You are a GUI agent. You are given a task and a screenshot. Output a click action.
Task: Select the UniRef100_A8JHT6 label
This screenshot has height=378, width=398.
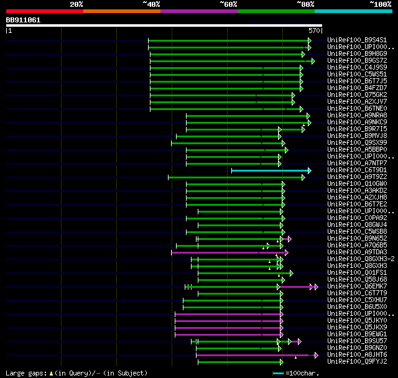tap(357, 355)
